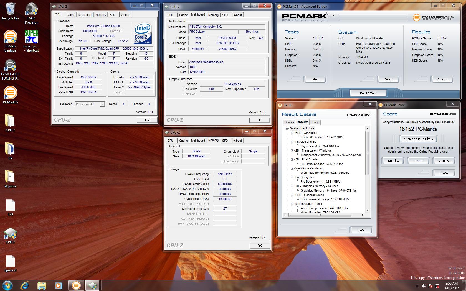Click the DRAM Frequency value 480.0 MHz
The height and width of the screenshot is (291, 466).
pyautogui.click(x=225, y=174)
